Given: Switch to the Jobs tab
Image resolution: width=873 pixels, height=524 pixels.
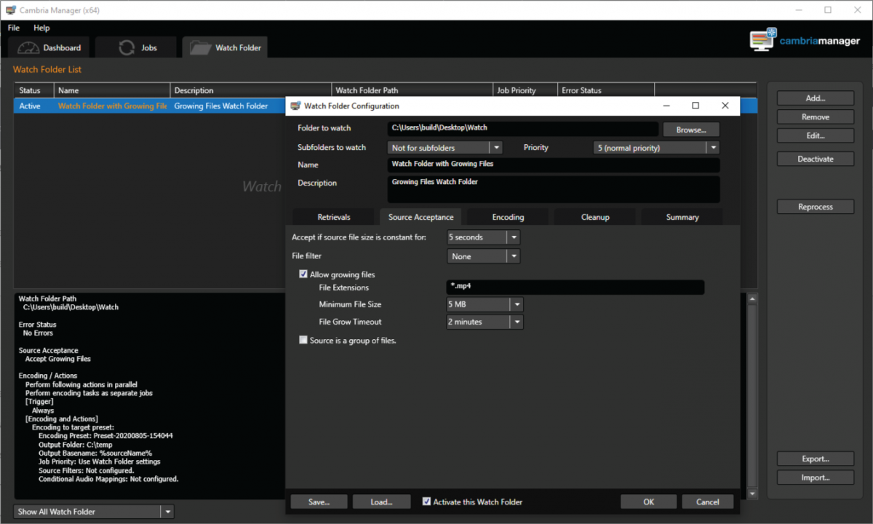Looking at the screenshot, I should (136, 48).
